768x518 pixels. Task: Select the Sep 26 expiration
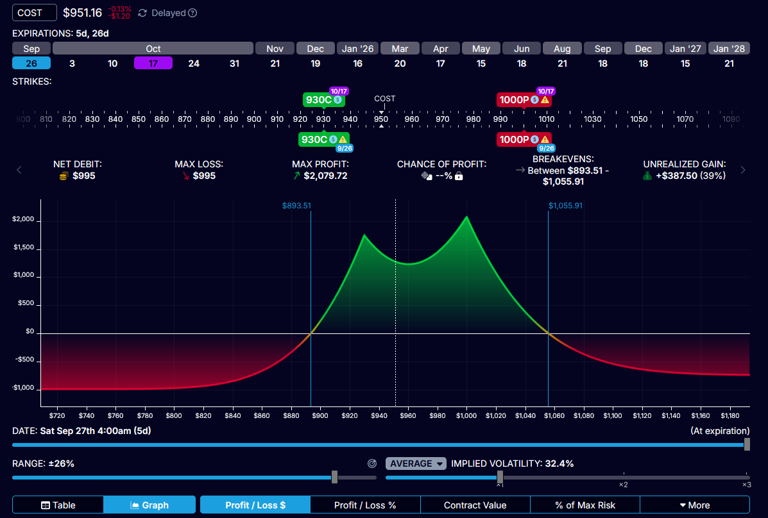click(31, 63)
